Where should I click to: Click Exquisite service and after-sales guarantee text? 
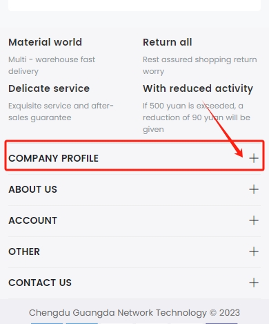pyautogui.click(x=61, y=112)
